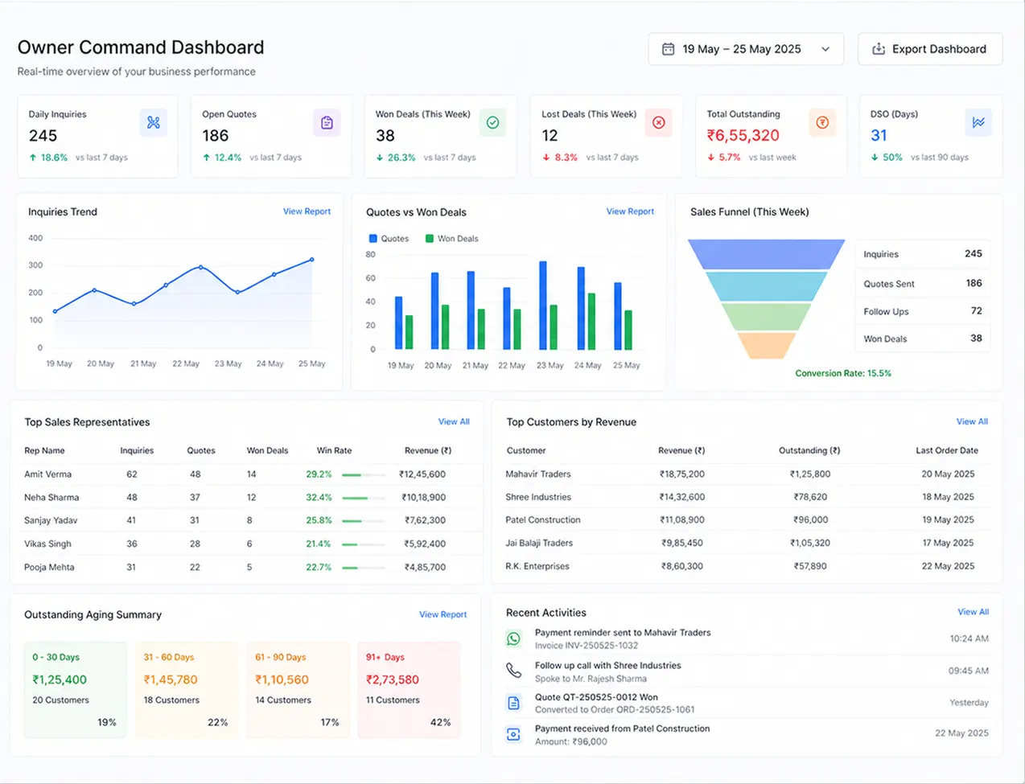The width and height of the screenshot is (1025, 784).
Task: Open View All for Top Sales Representatives
Action: (454, 421)
